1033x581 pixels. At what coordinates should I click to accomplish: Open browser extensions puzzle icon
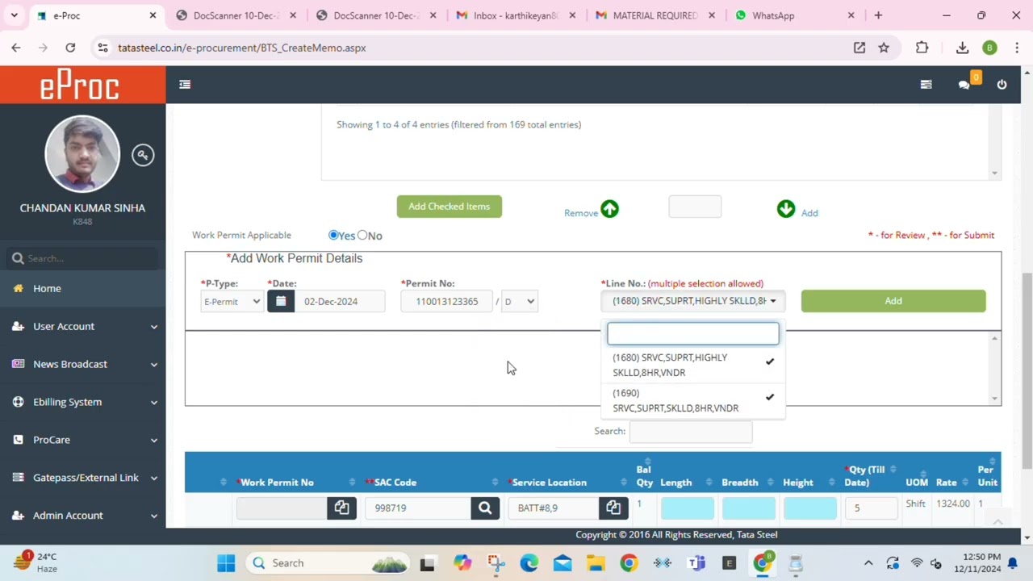click(922, 48)
